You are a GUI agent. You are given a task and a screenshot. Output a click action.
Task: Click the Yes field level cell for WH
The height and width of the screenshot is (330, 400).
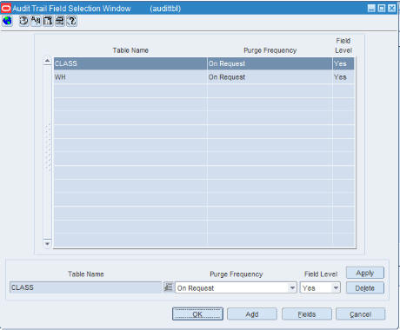coord(343,77)
